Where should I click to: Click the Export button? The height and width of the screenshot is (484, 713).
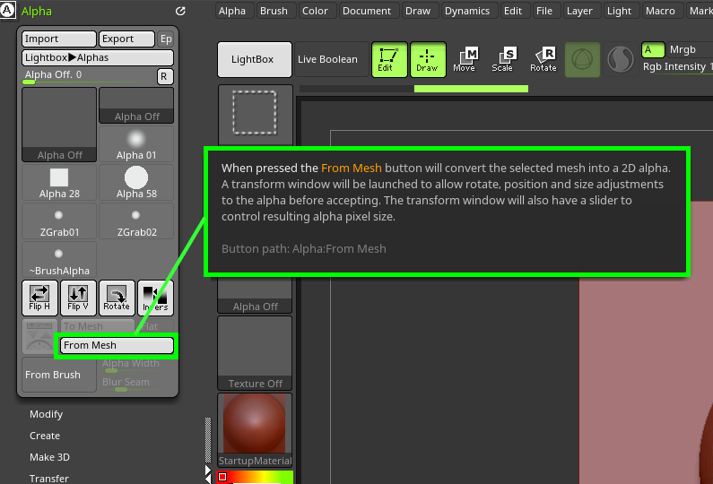point(126,39)
